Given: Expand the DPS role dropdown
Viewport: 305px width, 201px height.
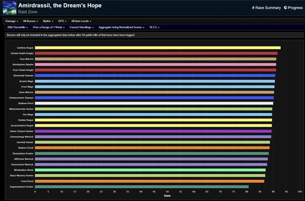Looking at the screenshot, I should 62,21.
